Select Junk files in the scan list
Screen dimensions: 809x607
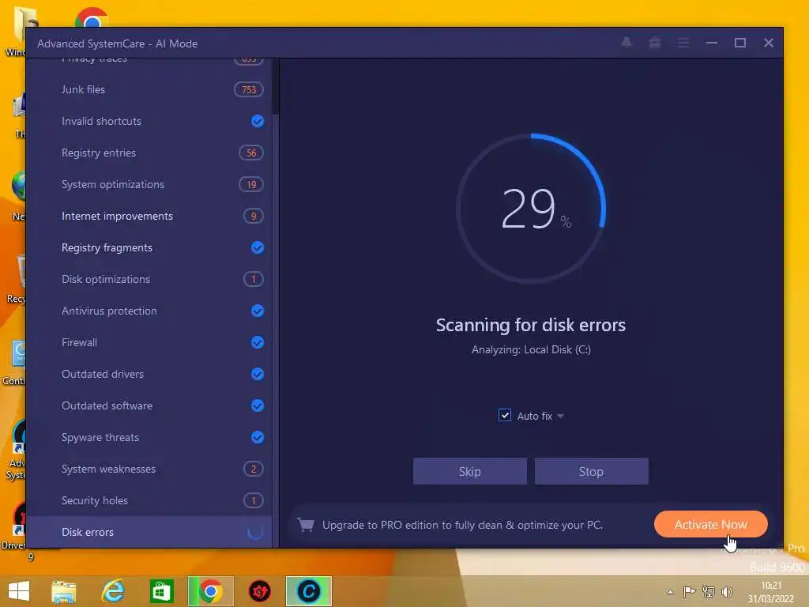coord(149,89)
